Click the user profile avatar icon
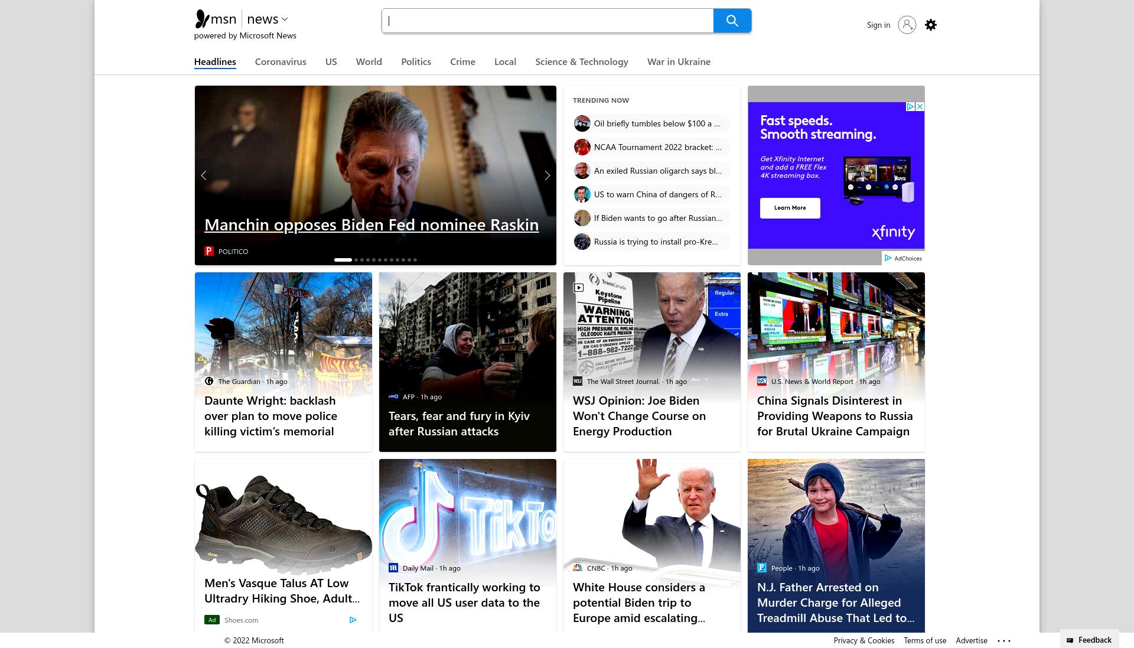Image resolution: width=1134 pixels, height=648 pixels. (907, 25)
